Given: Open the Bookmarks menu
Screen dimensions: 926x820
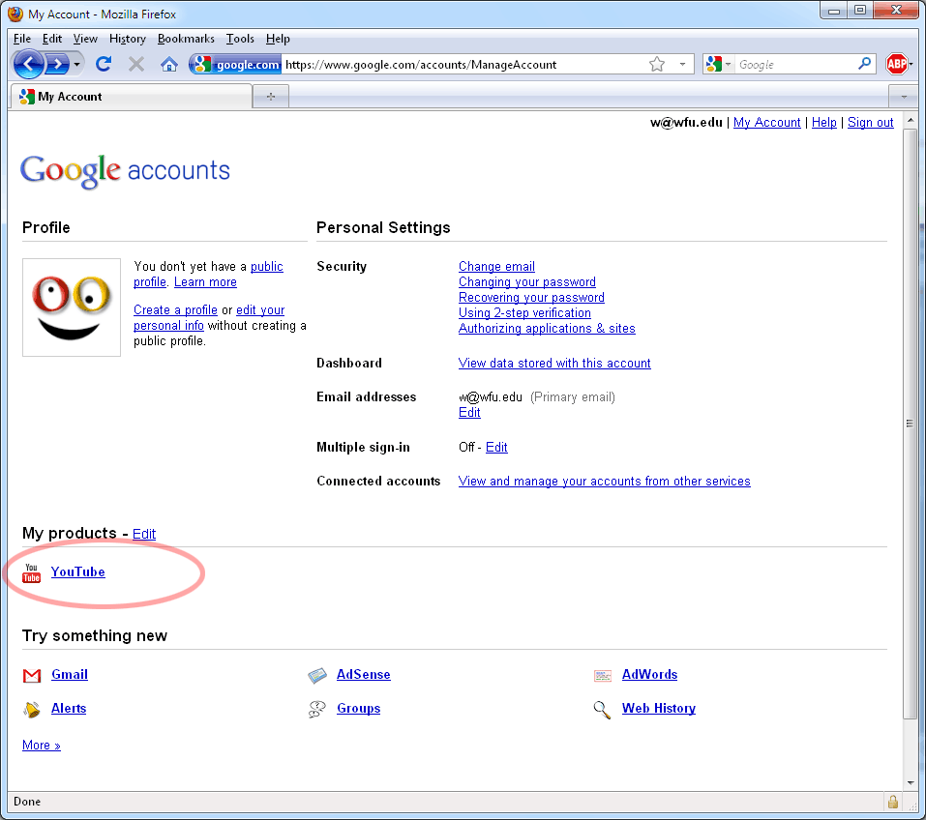Looking at the screenshot, I should click(186, 39).
